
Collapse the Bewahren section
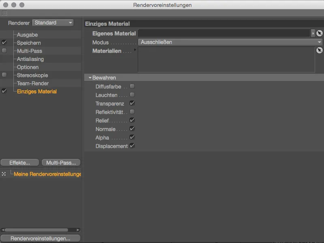90,78
